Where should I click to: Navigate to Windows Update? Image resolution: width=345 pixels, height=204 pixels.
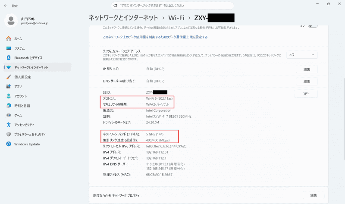tap(38, 144)
